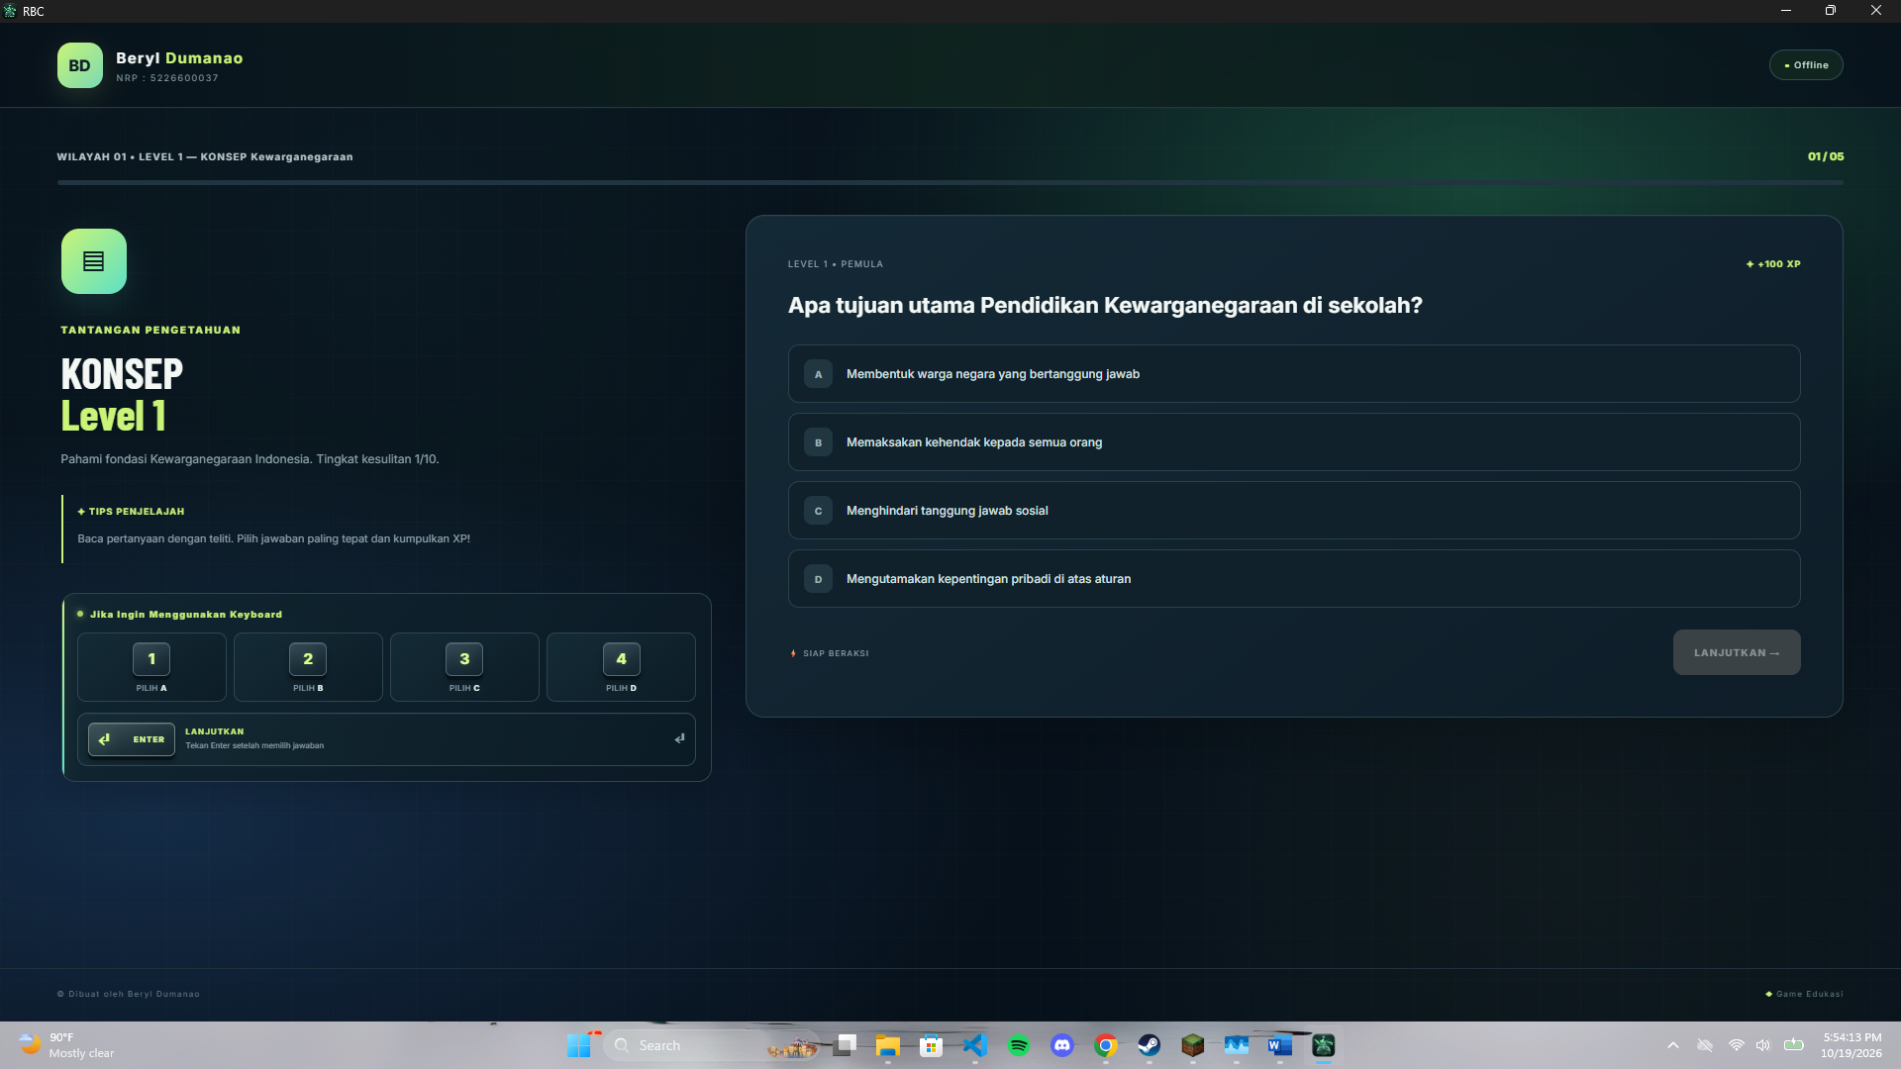Click the RBC app taskbar icon
1901x1069 pixels.
[x=1324, y=1045]
